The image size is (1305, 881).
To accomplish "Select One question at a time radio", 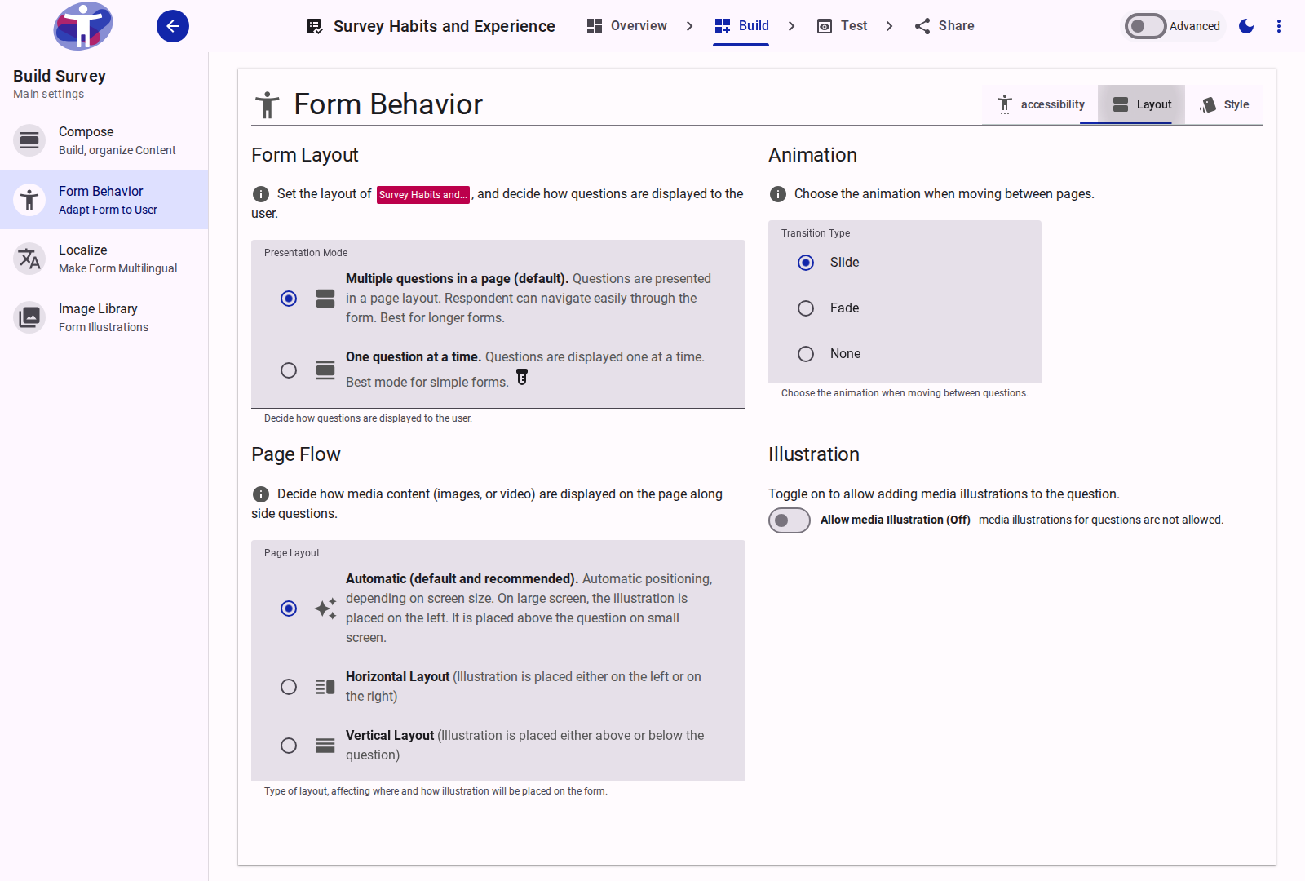I will pyautogui.click(x=289, y=370).
